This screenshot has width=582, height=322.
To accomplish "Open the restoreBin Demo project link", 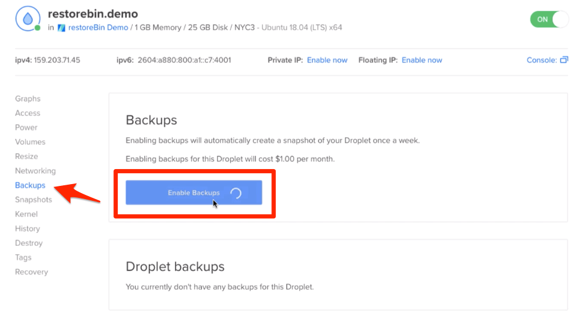I will [98, 28].
